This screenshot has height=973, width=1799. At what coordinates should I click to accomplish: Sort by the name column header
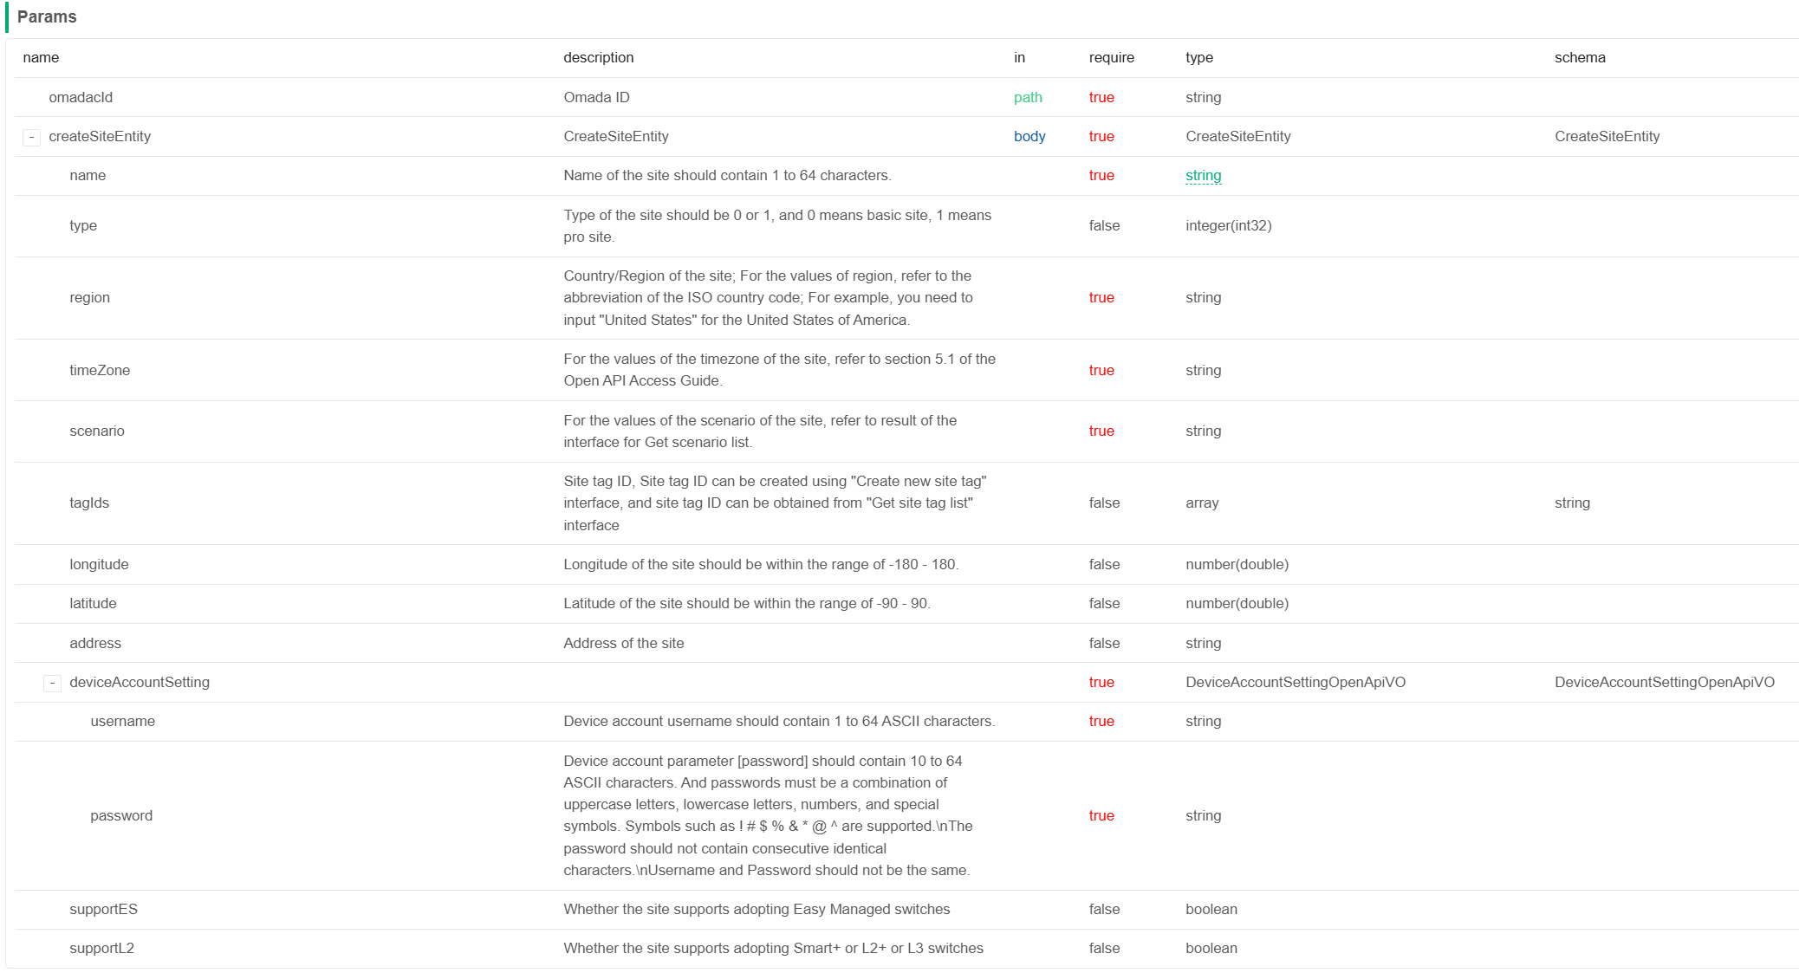[x=42, y=57]
